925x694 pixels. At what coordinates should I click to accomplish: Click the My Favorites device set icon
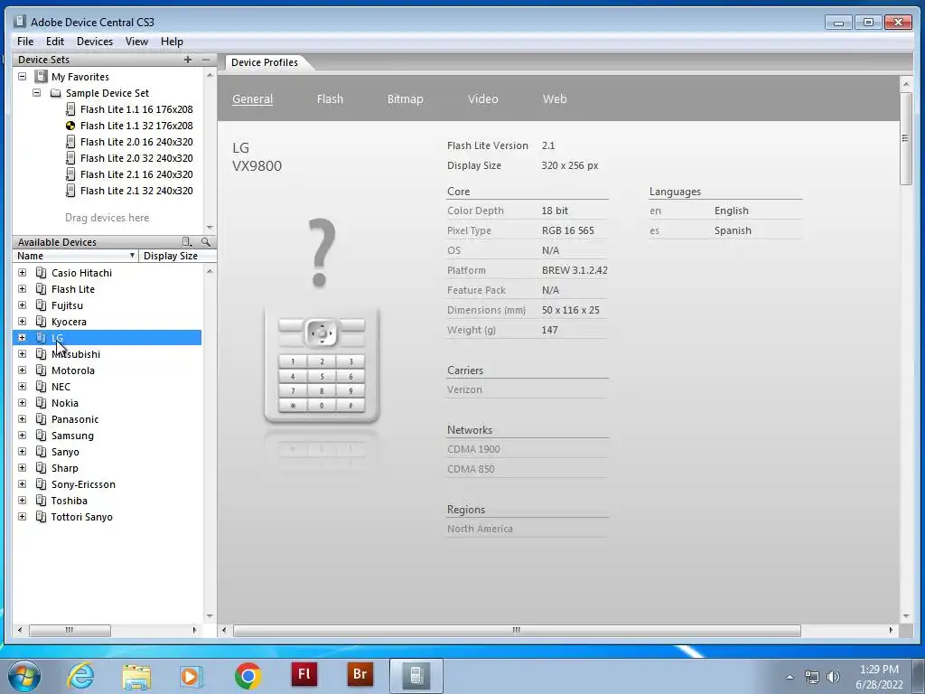pyautogui.click(x=41, y=77)
